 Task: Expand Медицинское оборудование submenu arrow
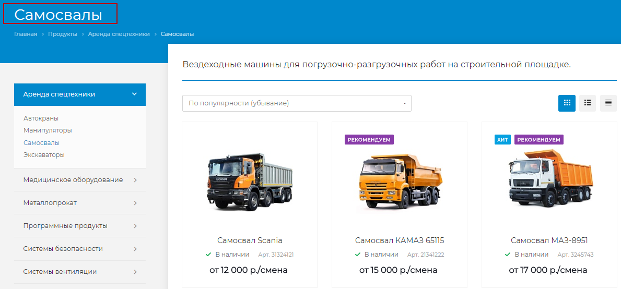pyautogui.click(x=135, y=180)
